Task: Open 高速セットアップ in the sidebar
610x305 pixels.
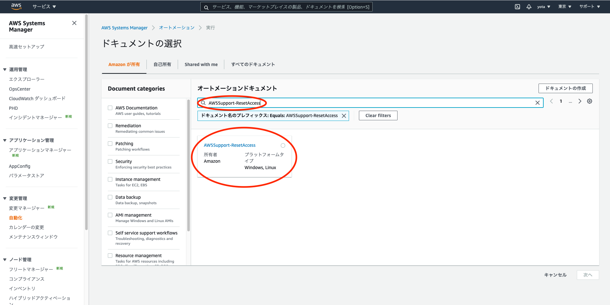Action: (26, 47)
